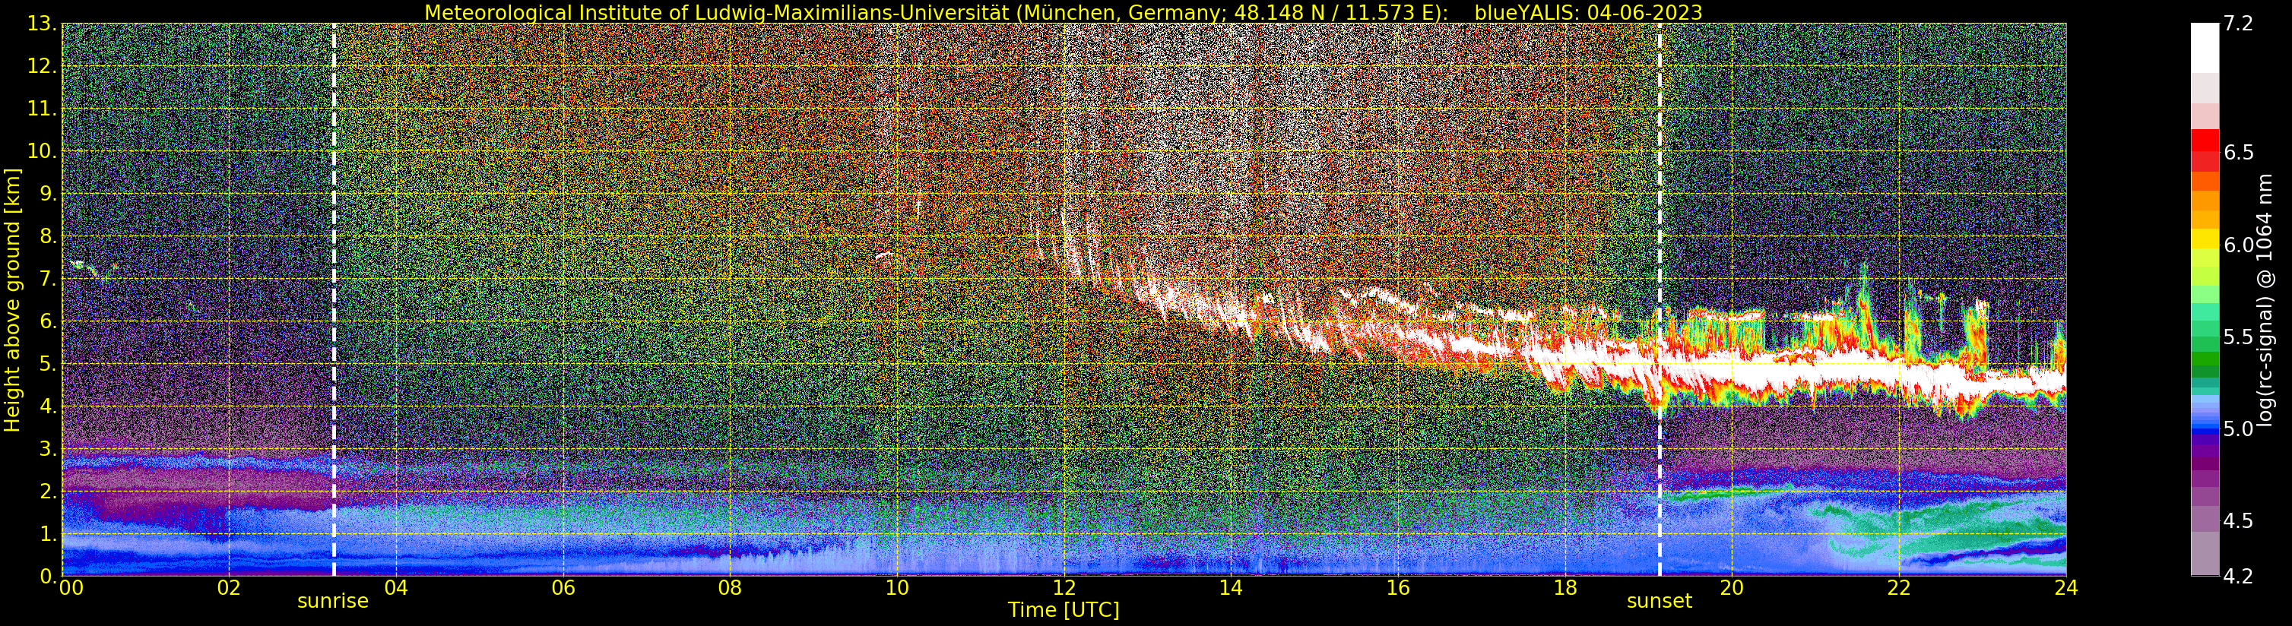Click the height axis tick label '7.'

(x=48, y=280)
